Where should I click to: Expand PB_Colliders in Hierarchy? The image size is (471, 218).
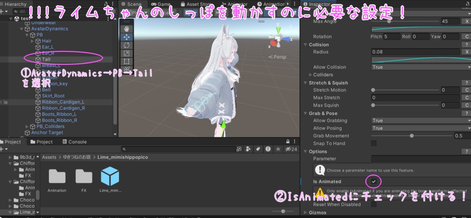pyautogui.click(x=27, y=127)
